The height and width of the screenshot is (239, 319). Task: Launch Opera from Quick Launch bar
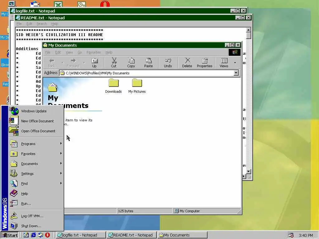pyautogui.click(x=47, y=235)
